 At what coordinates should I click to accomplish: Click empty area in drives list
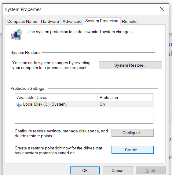(84, 115)
